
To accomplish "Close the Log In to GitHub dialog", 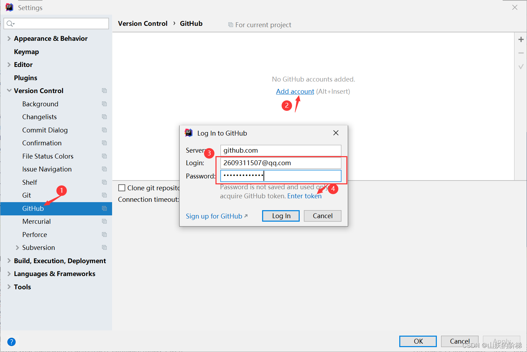I will pos(336,133).
